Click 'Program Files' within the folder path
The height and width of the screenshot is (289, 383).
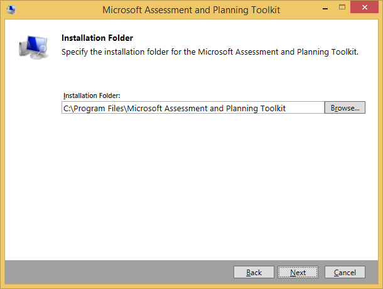[98, 108]
